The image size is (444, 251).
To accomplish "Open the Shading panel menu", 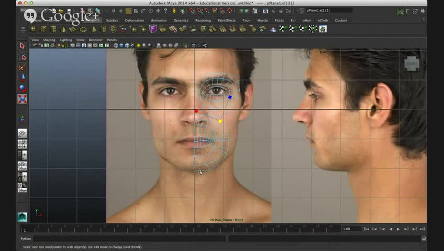I will 49,40.
